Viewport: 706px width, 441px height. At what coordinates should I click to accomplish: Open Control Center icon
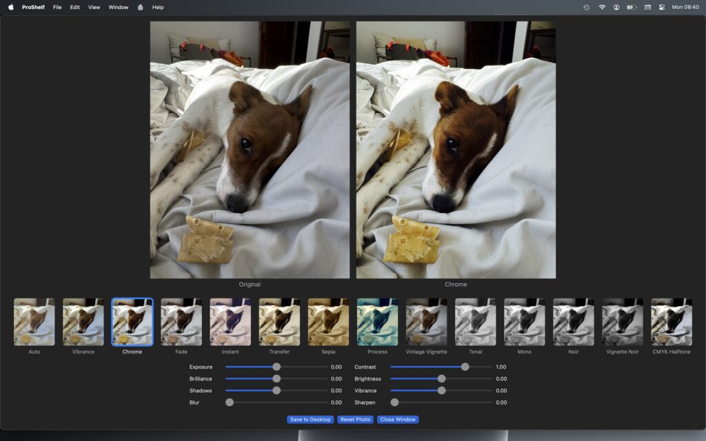(x=662, y=7)
